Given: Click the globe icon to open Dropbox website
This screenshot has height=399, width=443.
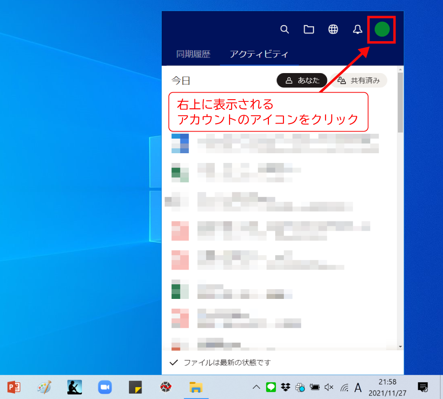Looking at the screenshot, I should (x=333, y=30).
